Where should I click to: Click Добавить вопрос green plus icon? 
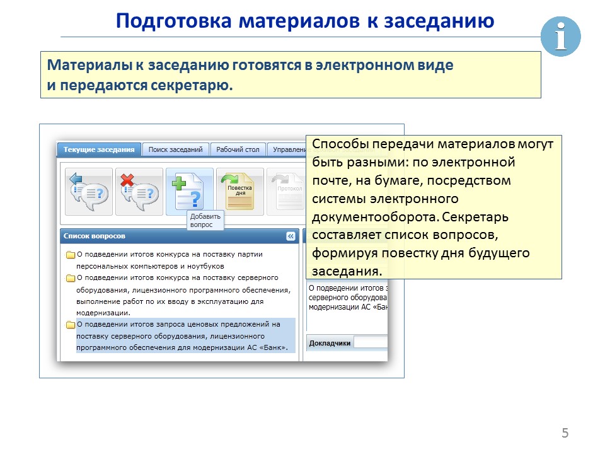pos(190,192)
